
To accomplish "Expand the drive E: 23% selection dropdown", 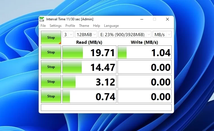I will pyautogui.click(x=125, y=34).
